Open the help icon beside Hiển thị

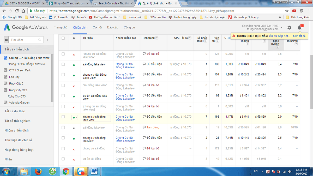[x=218, y=41]
